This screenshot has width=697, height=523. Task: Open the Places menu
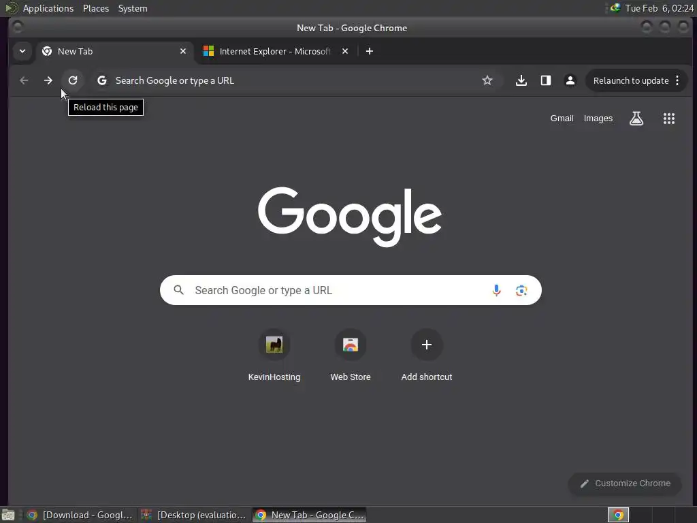point(96,8)
